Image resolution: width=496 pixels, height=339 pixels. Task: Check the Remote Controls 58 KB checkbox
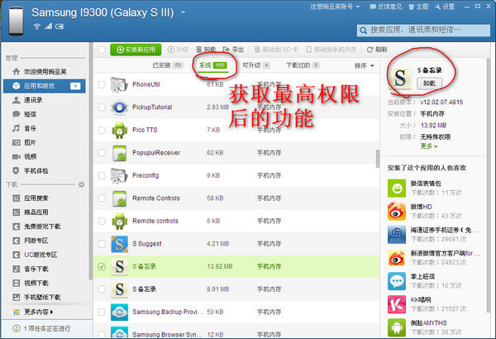[x=102, y=198]
